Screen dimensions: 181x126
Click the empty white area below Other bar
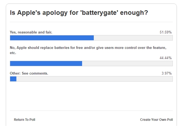(x=91, y=96)
